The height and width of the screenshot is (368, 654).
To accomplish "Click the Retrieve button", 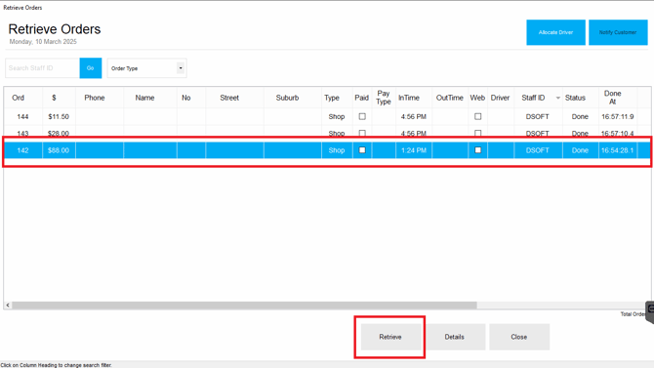I will coord(390,337).
